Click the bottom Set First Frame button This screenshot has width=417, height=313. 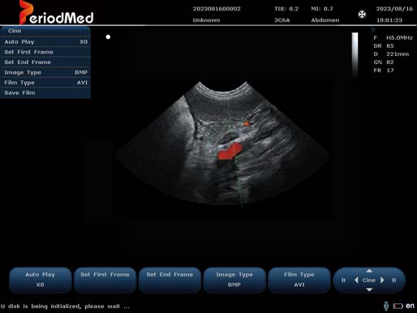point(105,280)
